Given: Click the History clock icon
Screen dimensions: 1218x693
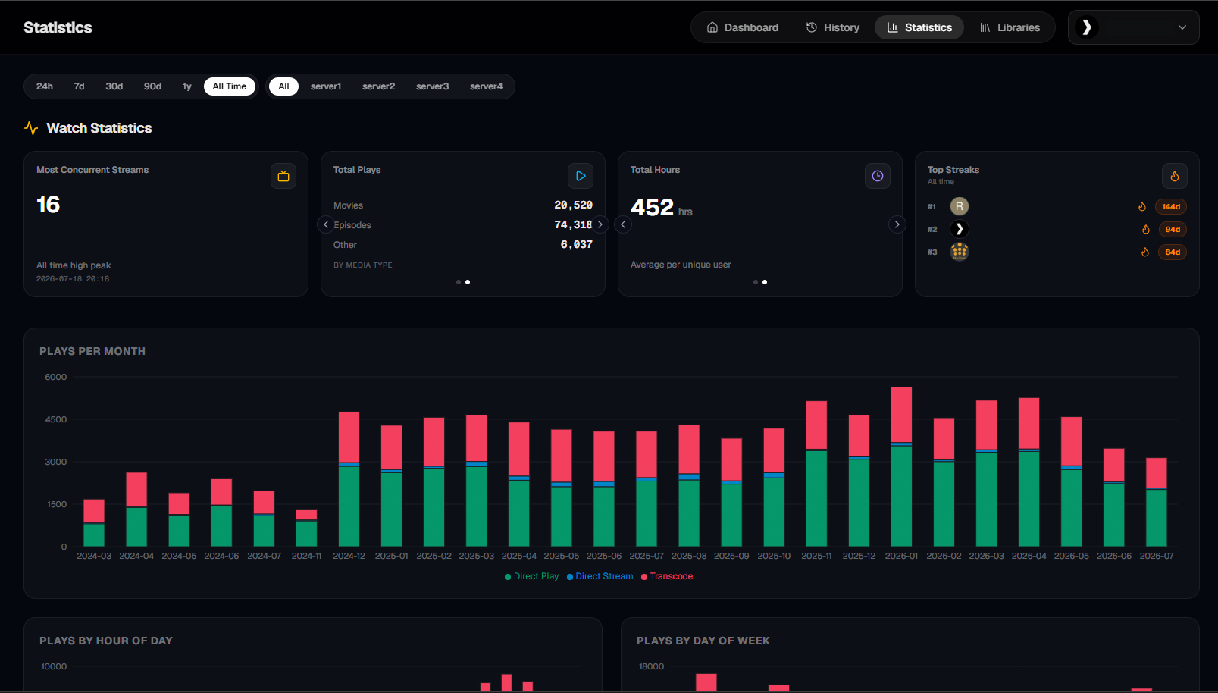Looking at the screenshot, I should [812, 27].
